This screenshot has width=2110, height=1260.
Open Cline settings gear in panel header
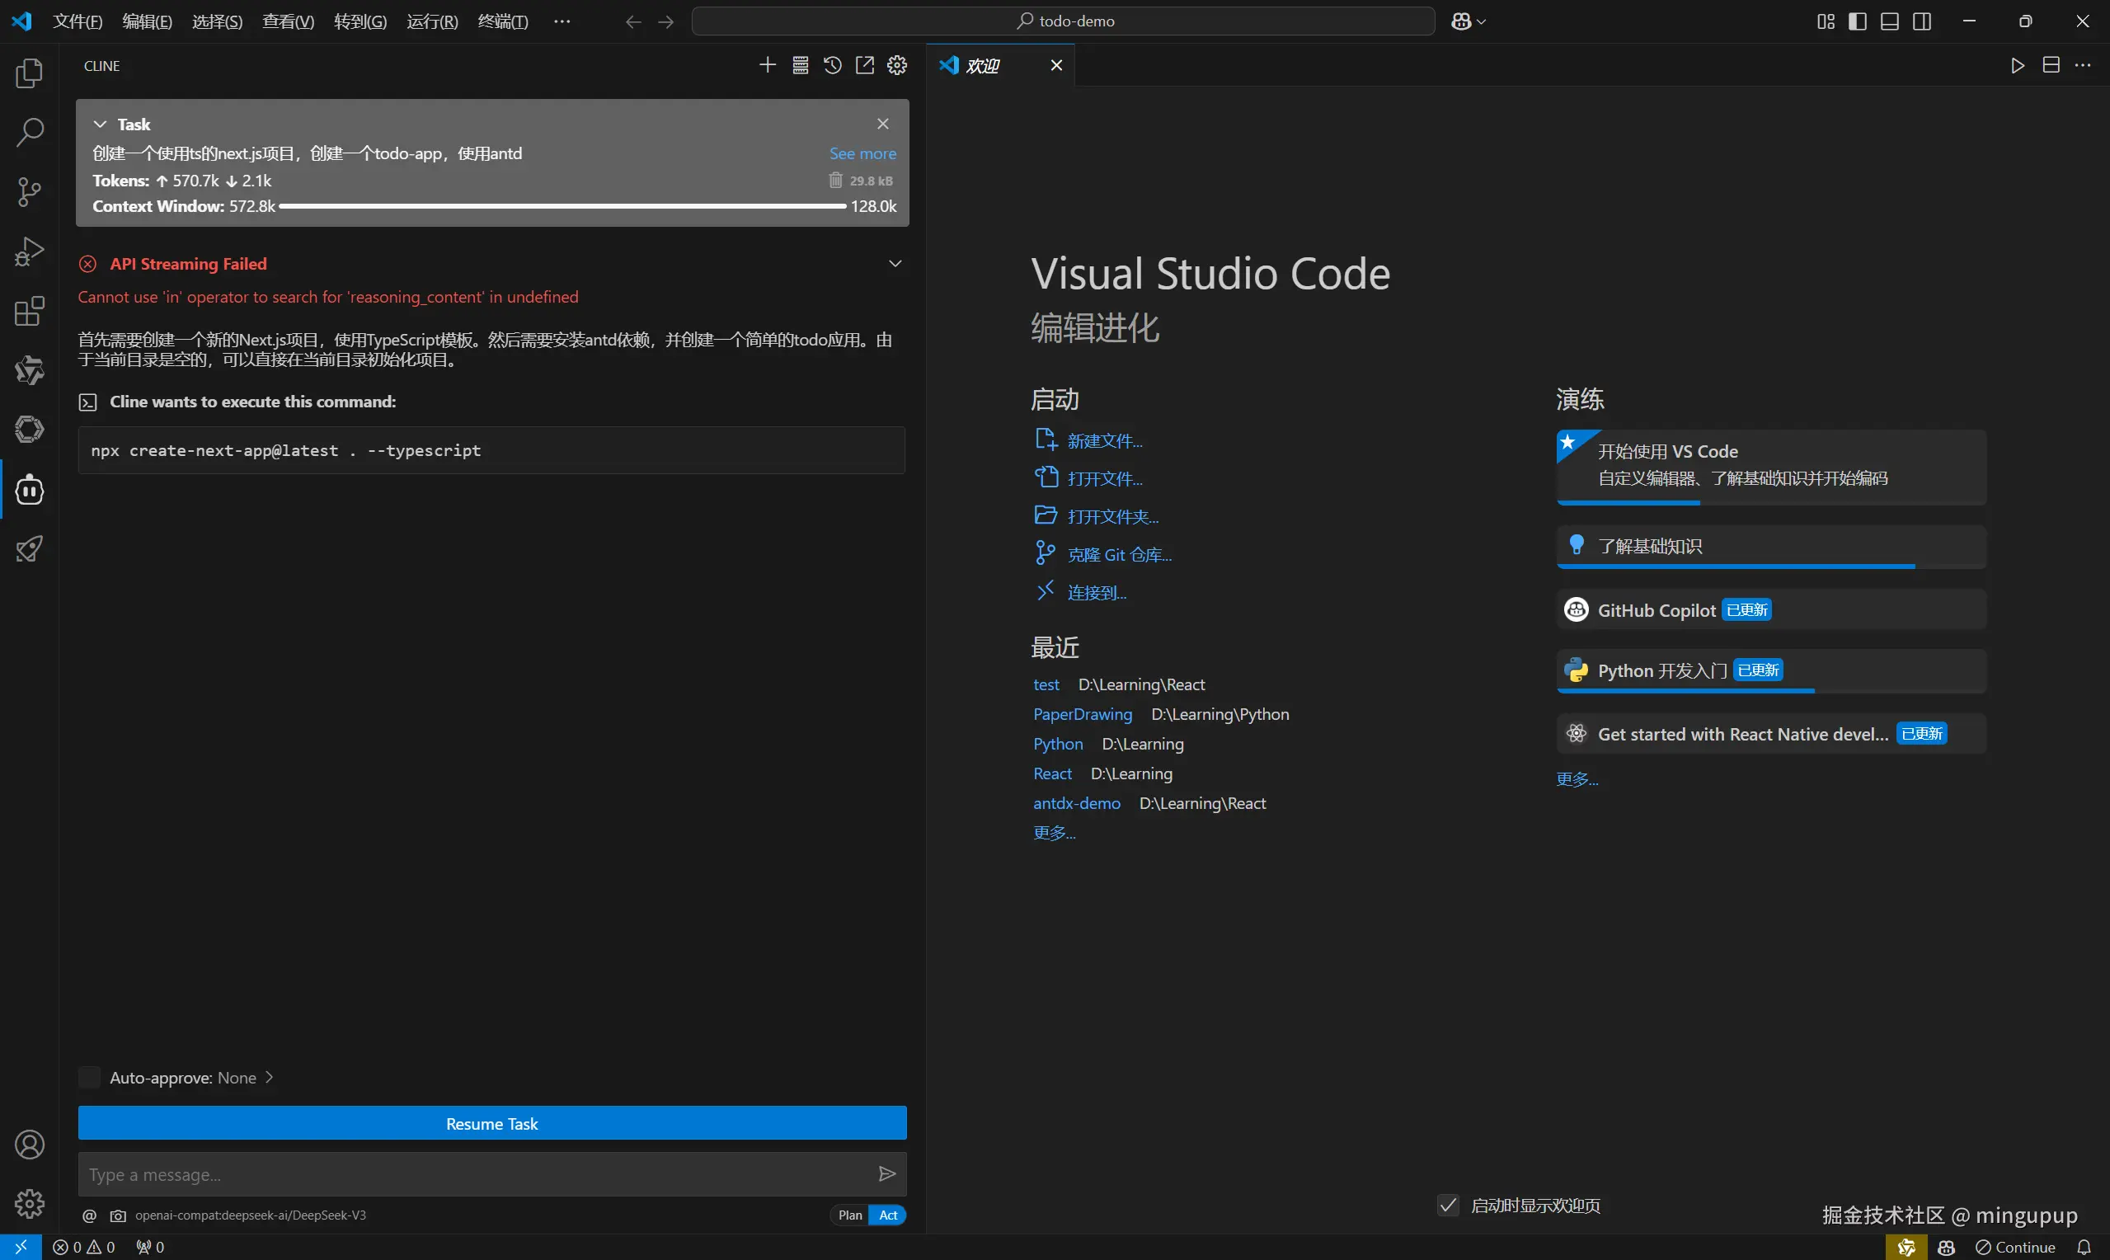pyautogui.click(x=897, y=65)
